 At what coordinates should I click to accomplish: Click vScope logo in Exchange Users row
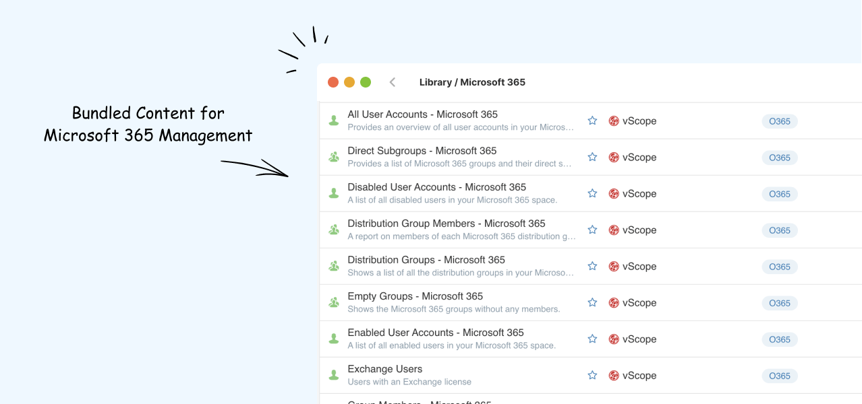614,376
